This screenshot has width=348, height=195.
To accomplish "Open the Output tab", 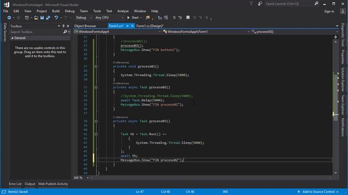I will point(30,184).
